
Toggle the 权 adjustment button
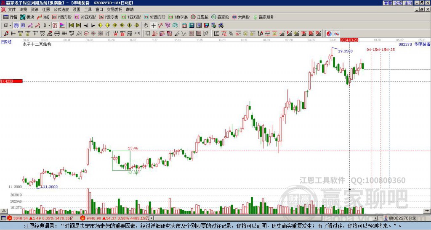[55, 26]
